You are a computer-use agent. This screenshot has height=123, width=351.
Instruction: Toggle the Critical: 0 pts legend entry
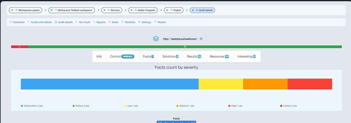tap(288, 106)
